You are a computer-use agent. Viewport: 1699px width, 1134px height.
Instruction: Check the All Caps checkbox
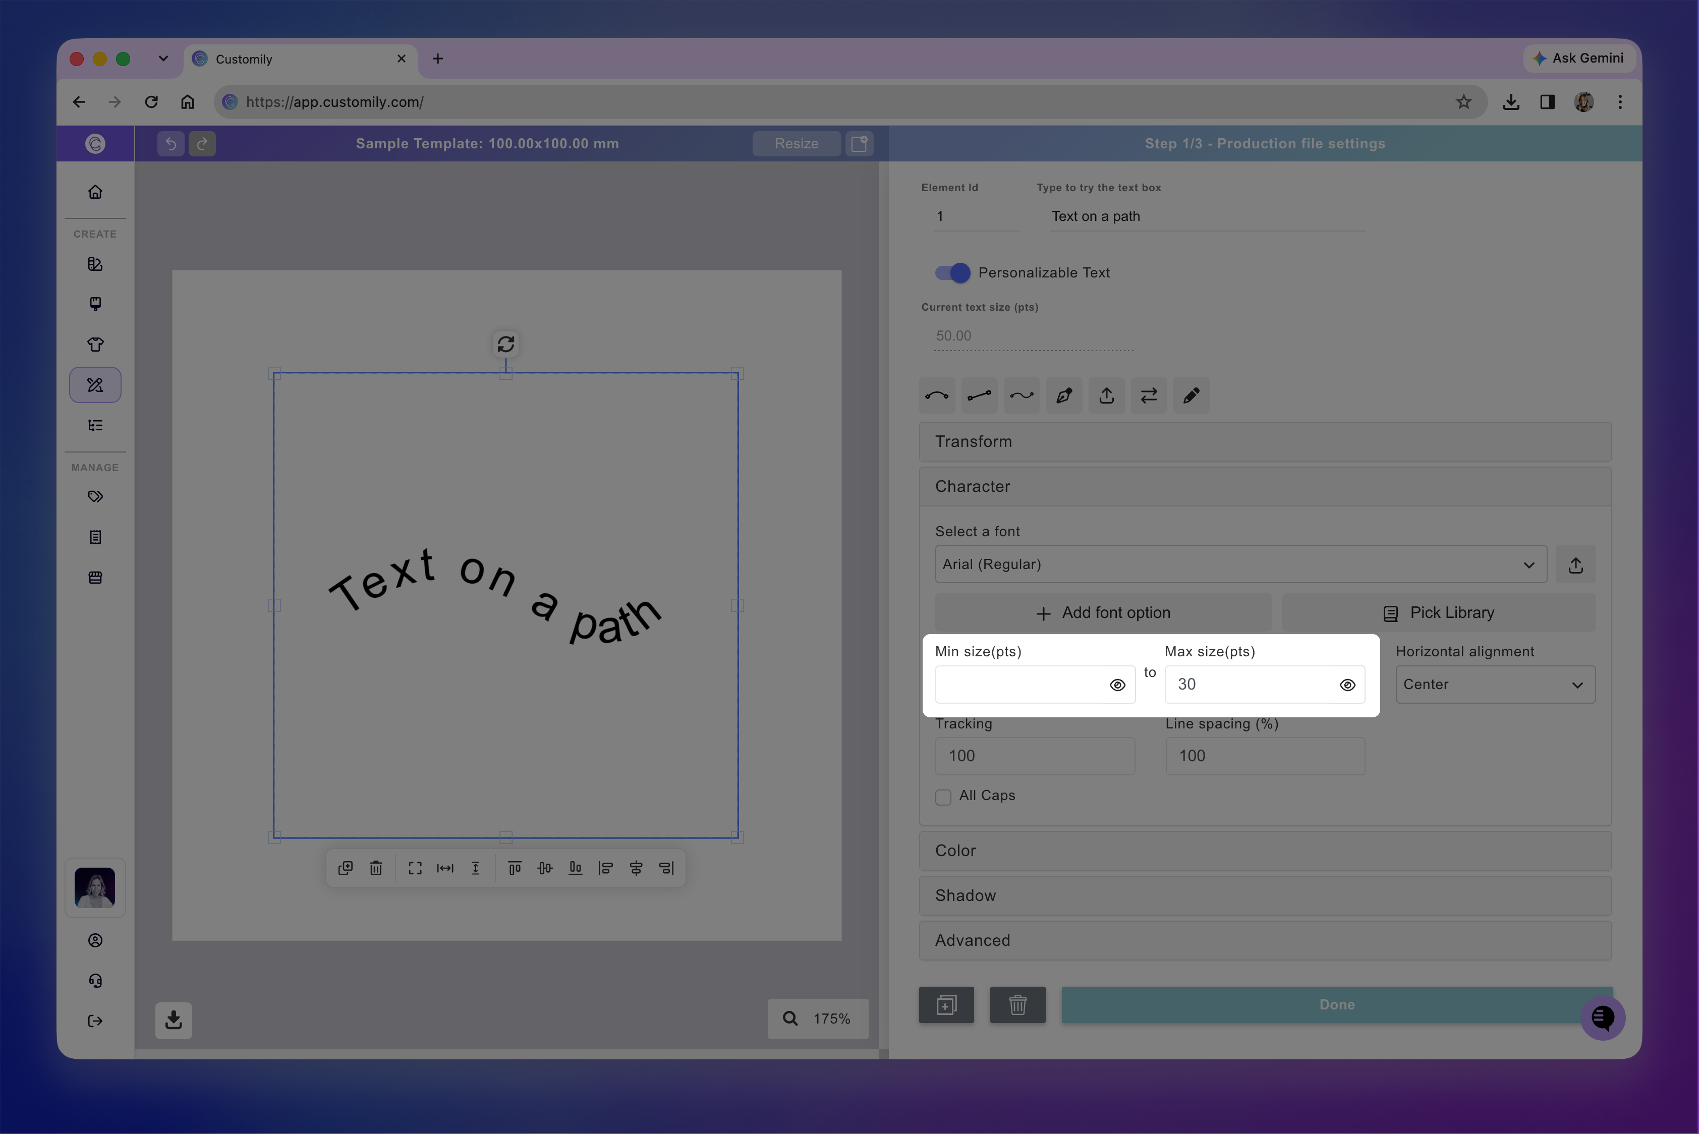(943, 797)
